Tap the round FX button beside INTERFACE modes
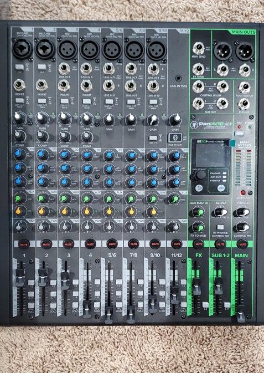This screenshot has height=373, width=264. click(x=221, y=188)
